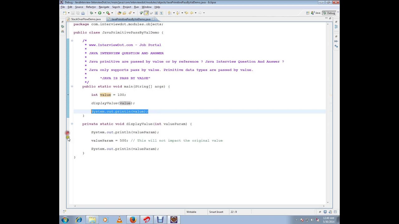This screenshot has height=224, width=399.
Task: Click Outline view icon in right trim
Action: (x=336, y=26)
